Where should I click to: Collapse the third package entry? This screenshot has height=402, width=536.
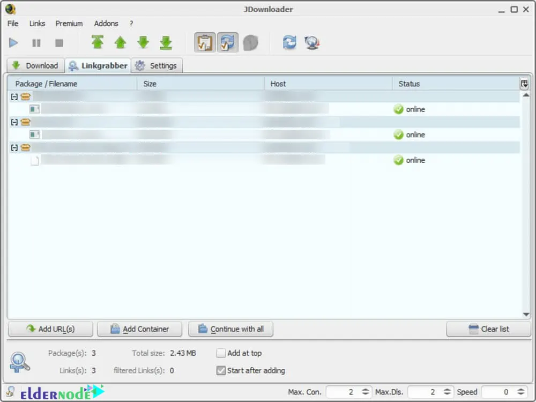point(13,147)
